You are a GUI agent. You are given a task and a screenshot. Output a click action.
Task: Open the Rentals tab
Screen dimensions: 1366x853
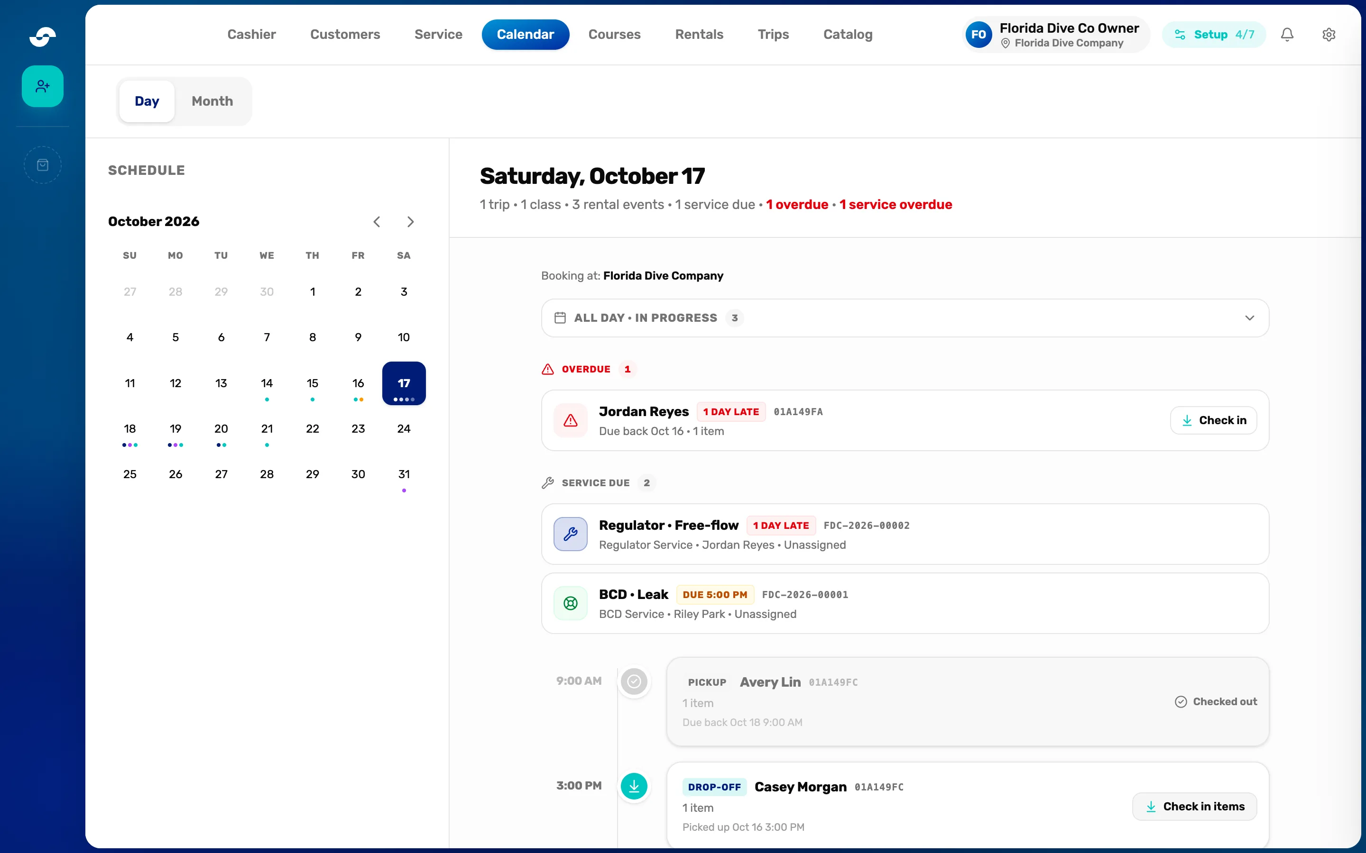tap(699, 35)
